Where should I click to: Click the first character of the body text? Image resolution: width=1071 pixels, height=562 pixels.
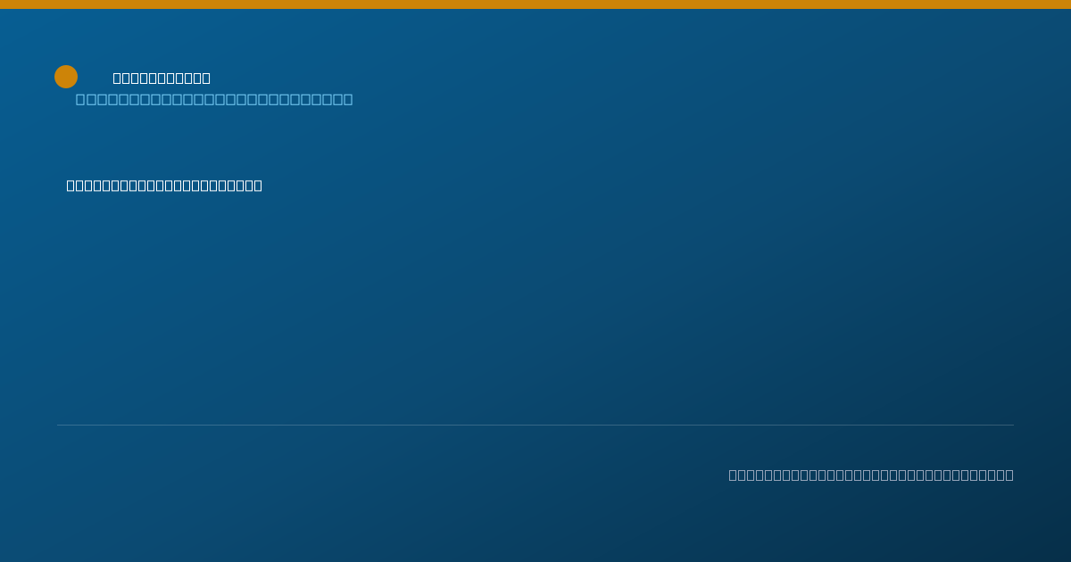point(71,186)
